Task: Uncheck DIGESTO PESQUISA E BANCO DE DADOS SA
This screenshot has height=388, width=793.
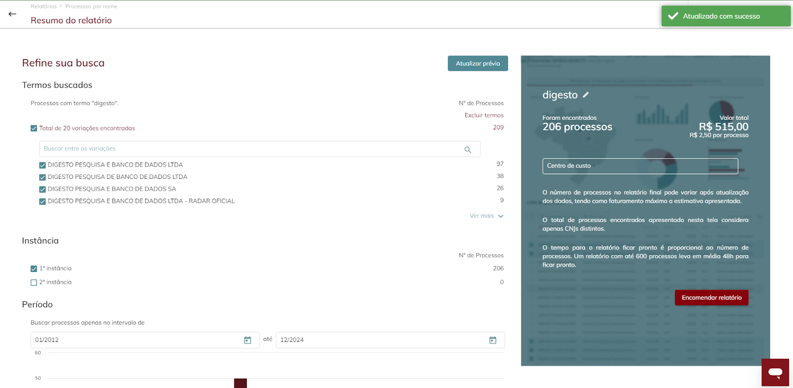Action: (x=42, y=189)
